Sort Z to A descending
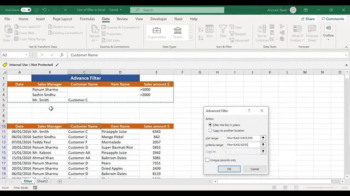350x196 pixels. [x=201, y=38]
